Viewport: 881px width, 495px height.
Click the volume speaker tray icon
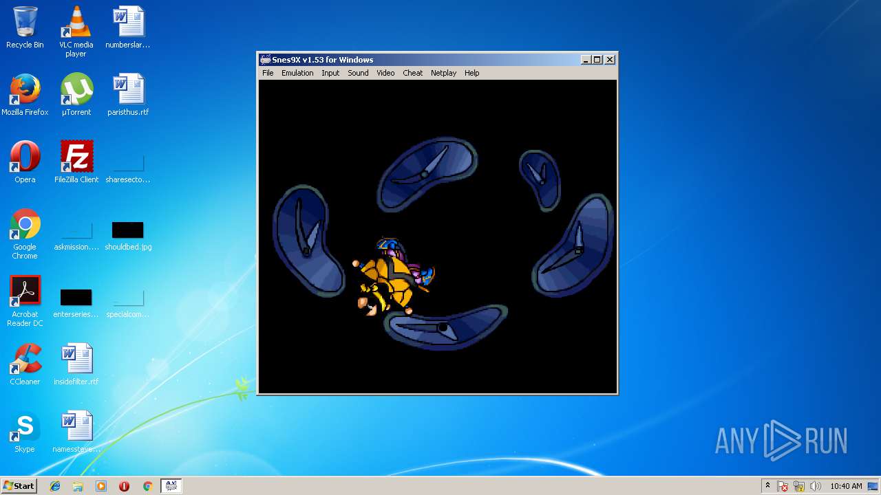[x=816, y=486]
